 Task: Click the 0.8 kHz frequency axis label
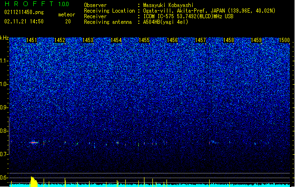[x=4, y=131]
